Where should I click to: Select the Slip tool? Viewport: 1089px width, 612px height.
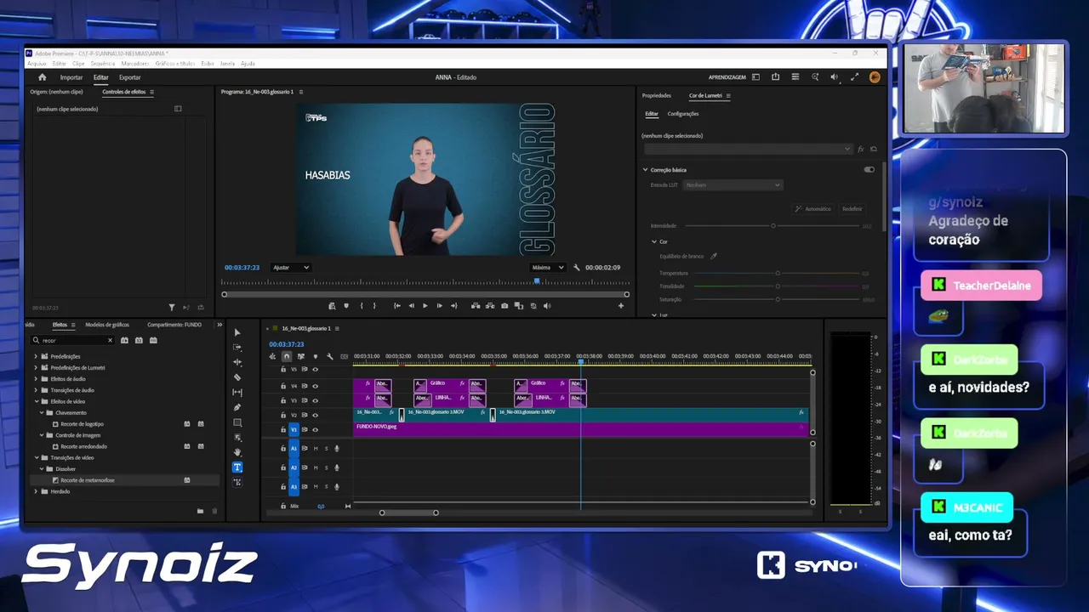tap(237, 393)
